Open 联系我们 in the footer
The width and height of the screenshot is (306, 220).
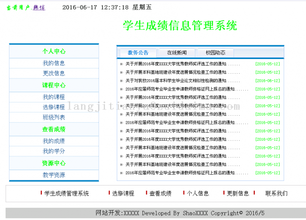(x=276, y=194)
